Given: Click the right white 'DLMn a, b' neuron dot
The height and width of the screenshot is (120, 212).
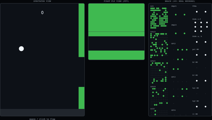Looking at the screenshot, I should coord(205,42).
